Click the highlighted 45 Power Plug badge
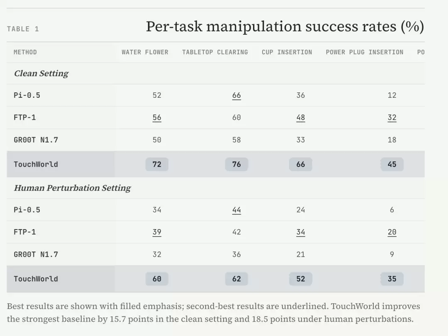Viewport: 448px width, 336px height. (x=392, y=164)
